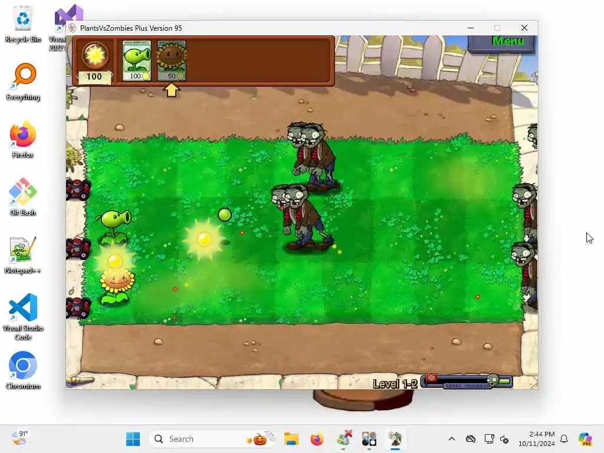Open the weather widget showing 91°
This screenshot has height=453, width=604.
tap(20, 439)
